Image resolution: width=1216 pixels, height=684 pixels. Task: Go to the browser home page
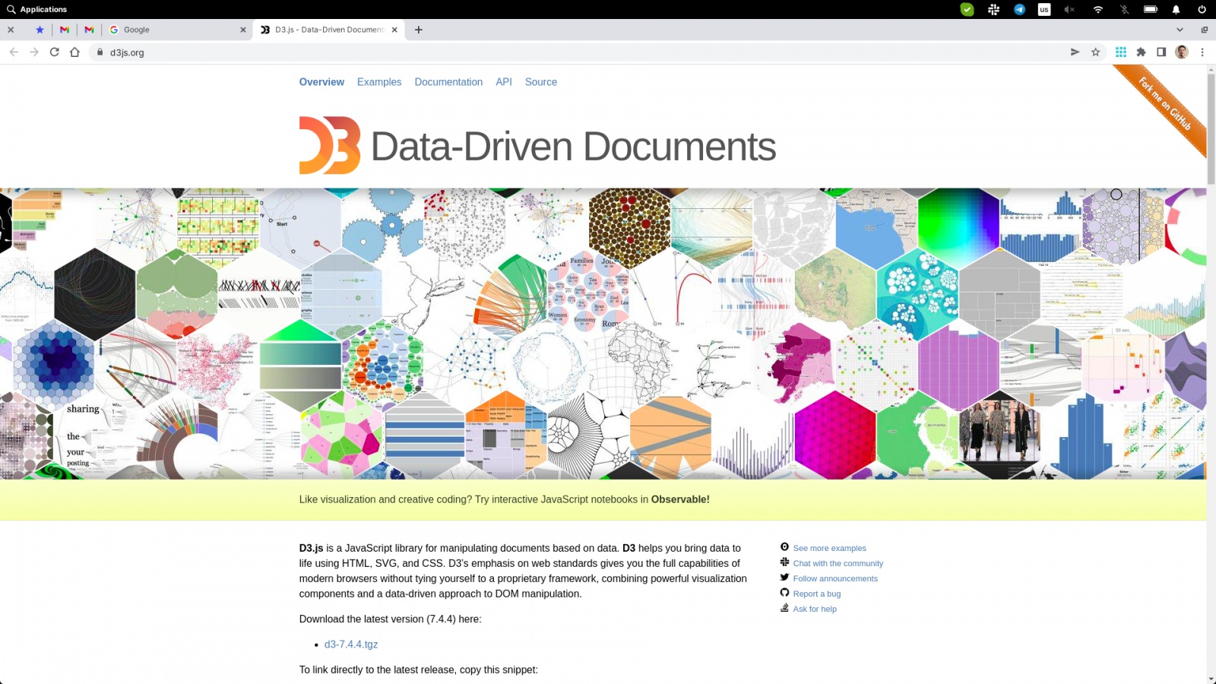74,52
